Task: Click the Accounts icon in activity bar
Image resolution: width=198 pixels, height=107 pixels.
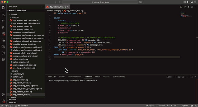Action: point(3,95)
